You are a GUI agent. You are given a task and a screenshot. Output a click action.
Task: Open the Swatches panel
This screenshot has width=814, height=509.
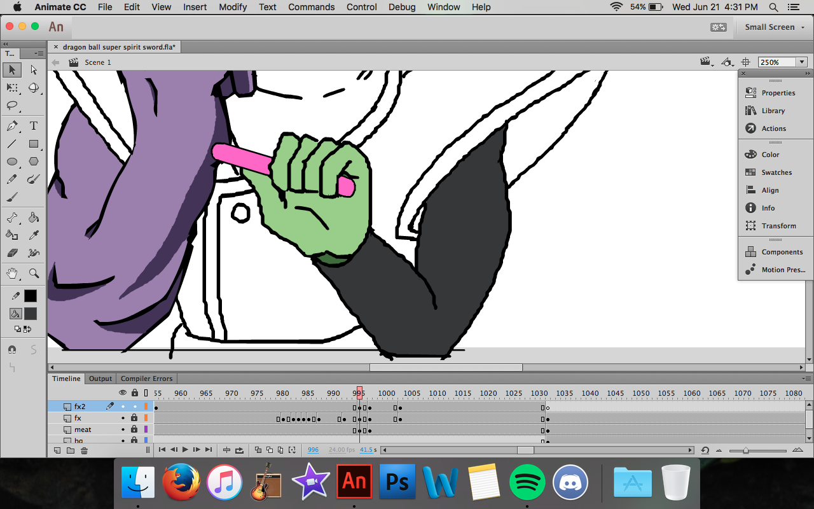775,172
